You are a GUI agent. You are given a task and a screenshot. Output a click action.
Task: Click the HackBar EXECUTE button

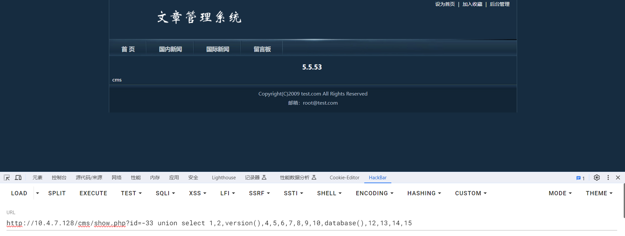click(x=93, y=193)
